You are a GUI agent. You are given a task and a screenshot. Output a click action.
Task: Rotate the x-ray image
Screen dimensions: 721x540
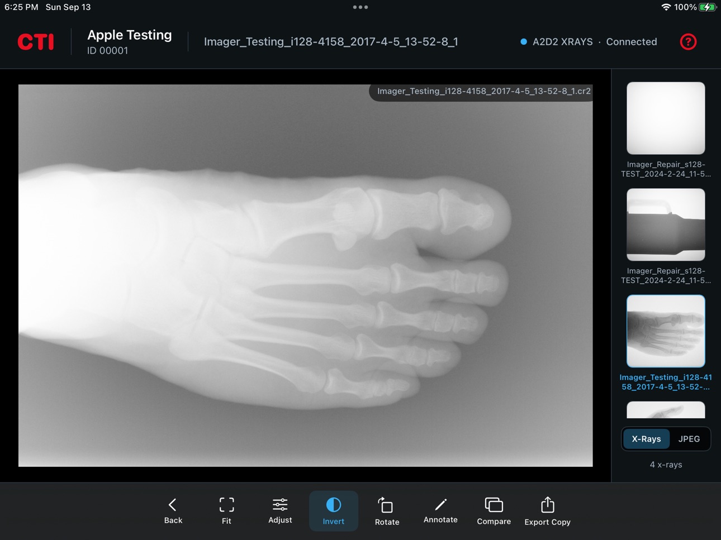click(387, 510)
